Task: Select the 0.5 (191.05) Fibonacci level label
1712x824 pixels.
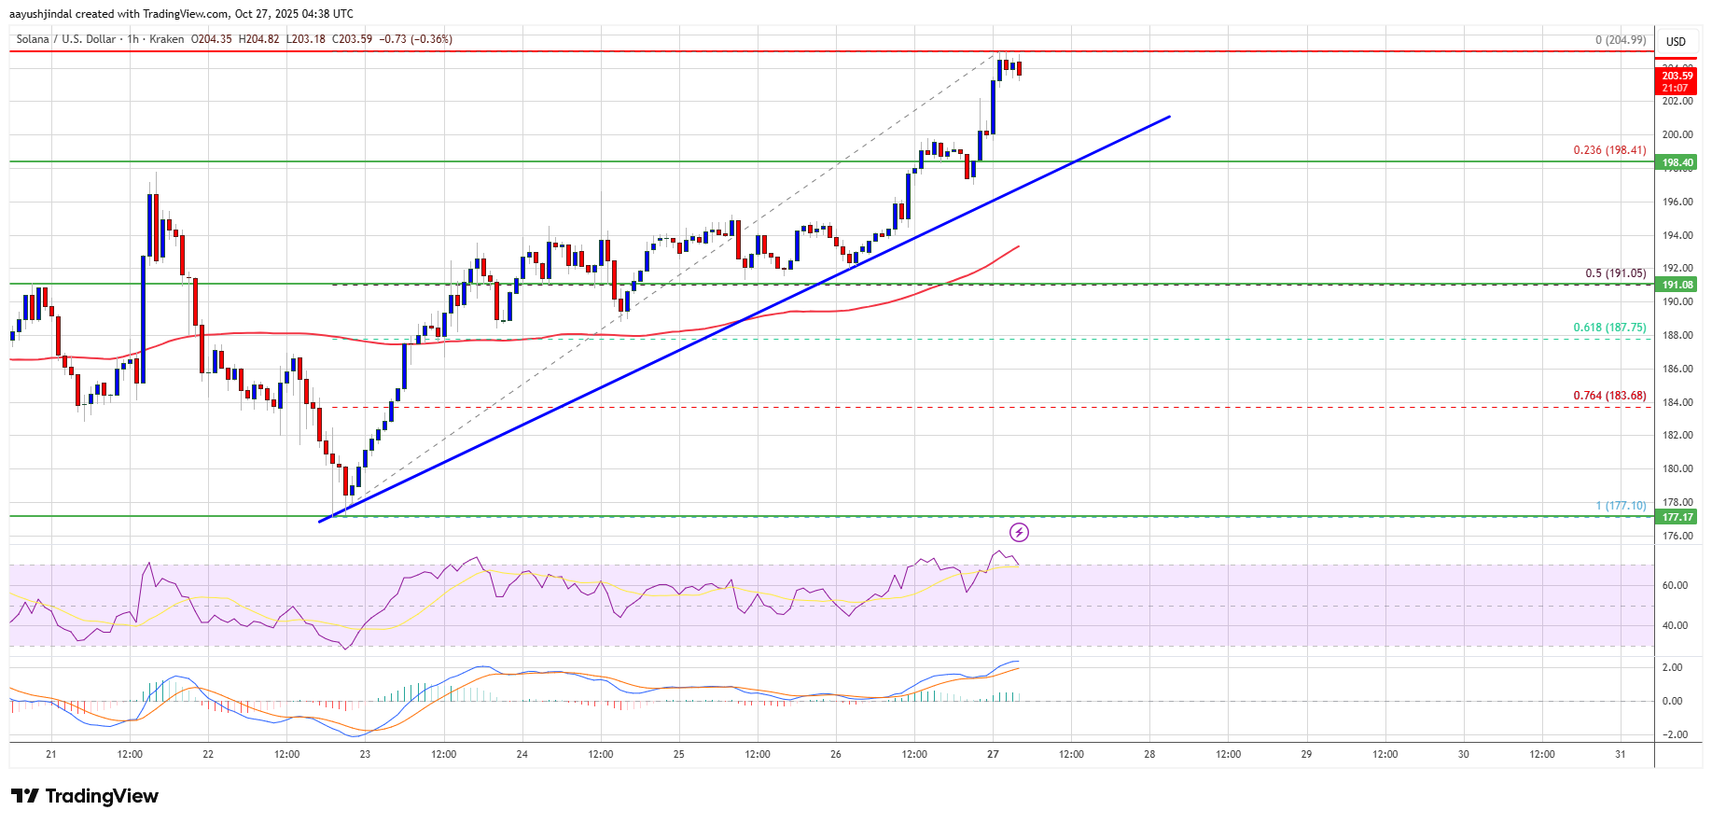Action: (1615, 273)
